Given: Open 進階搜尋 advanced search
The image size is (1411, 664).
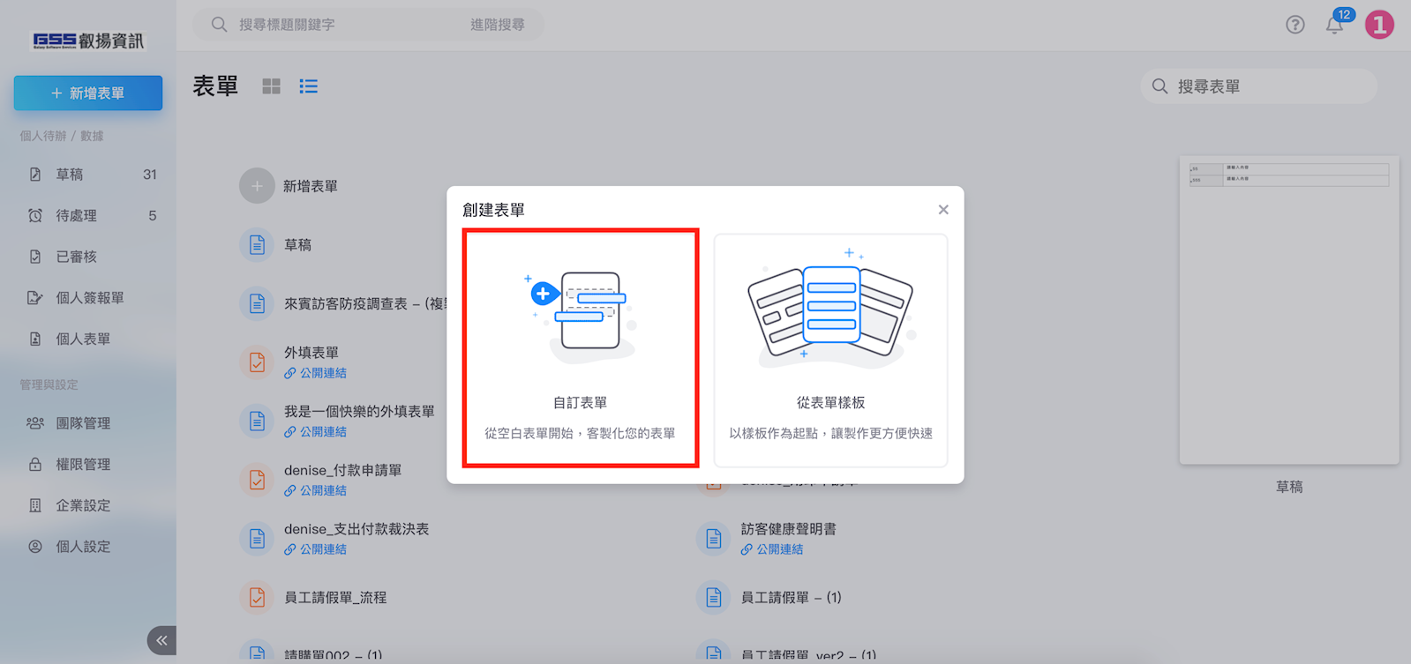Looking at the screenshot, I should (x=497, y=25).
